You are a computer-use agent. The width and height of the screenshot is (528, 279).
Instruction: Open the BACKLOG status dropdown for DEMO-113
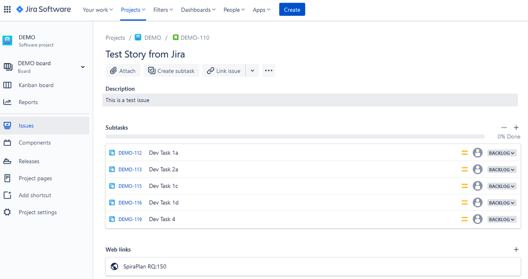[x=501, y=170]
